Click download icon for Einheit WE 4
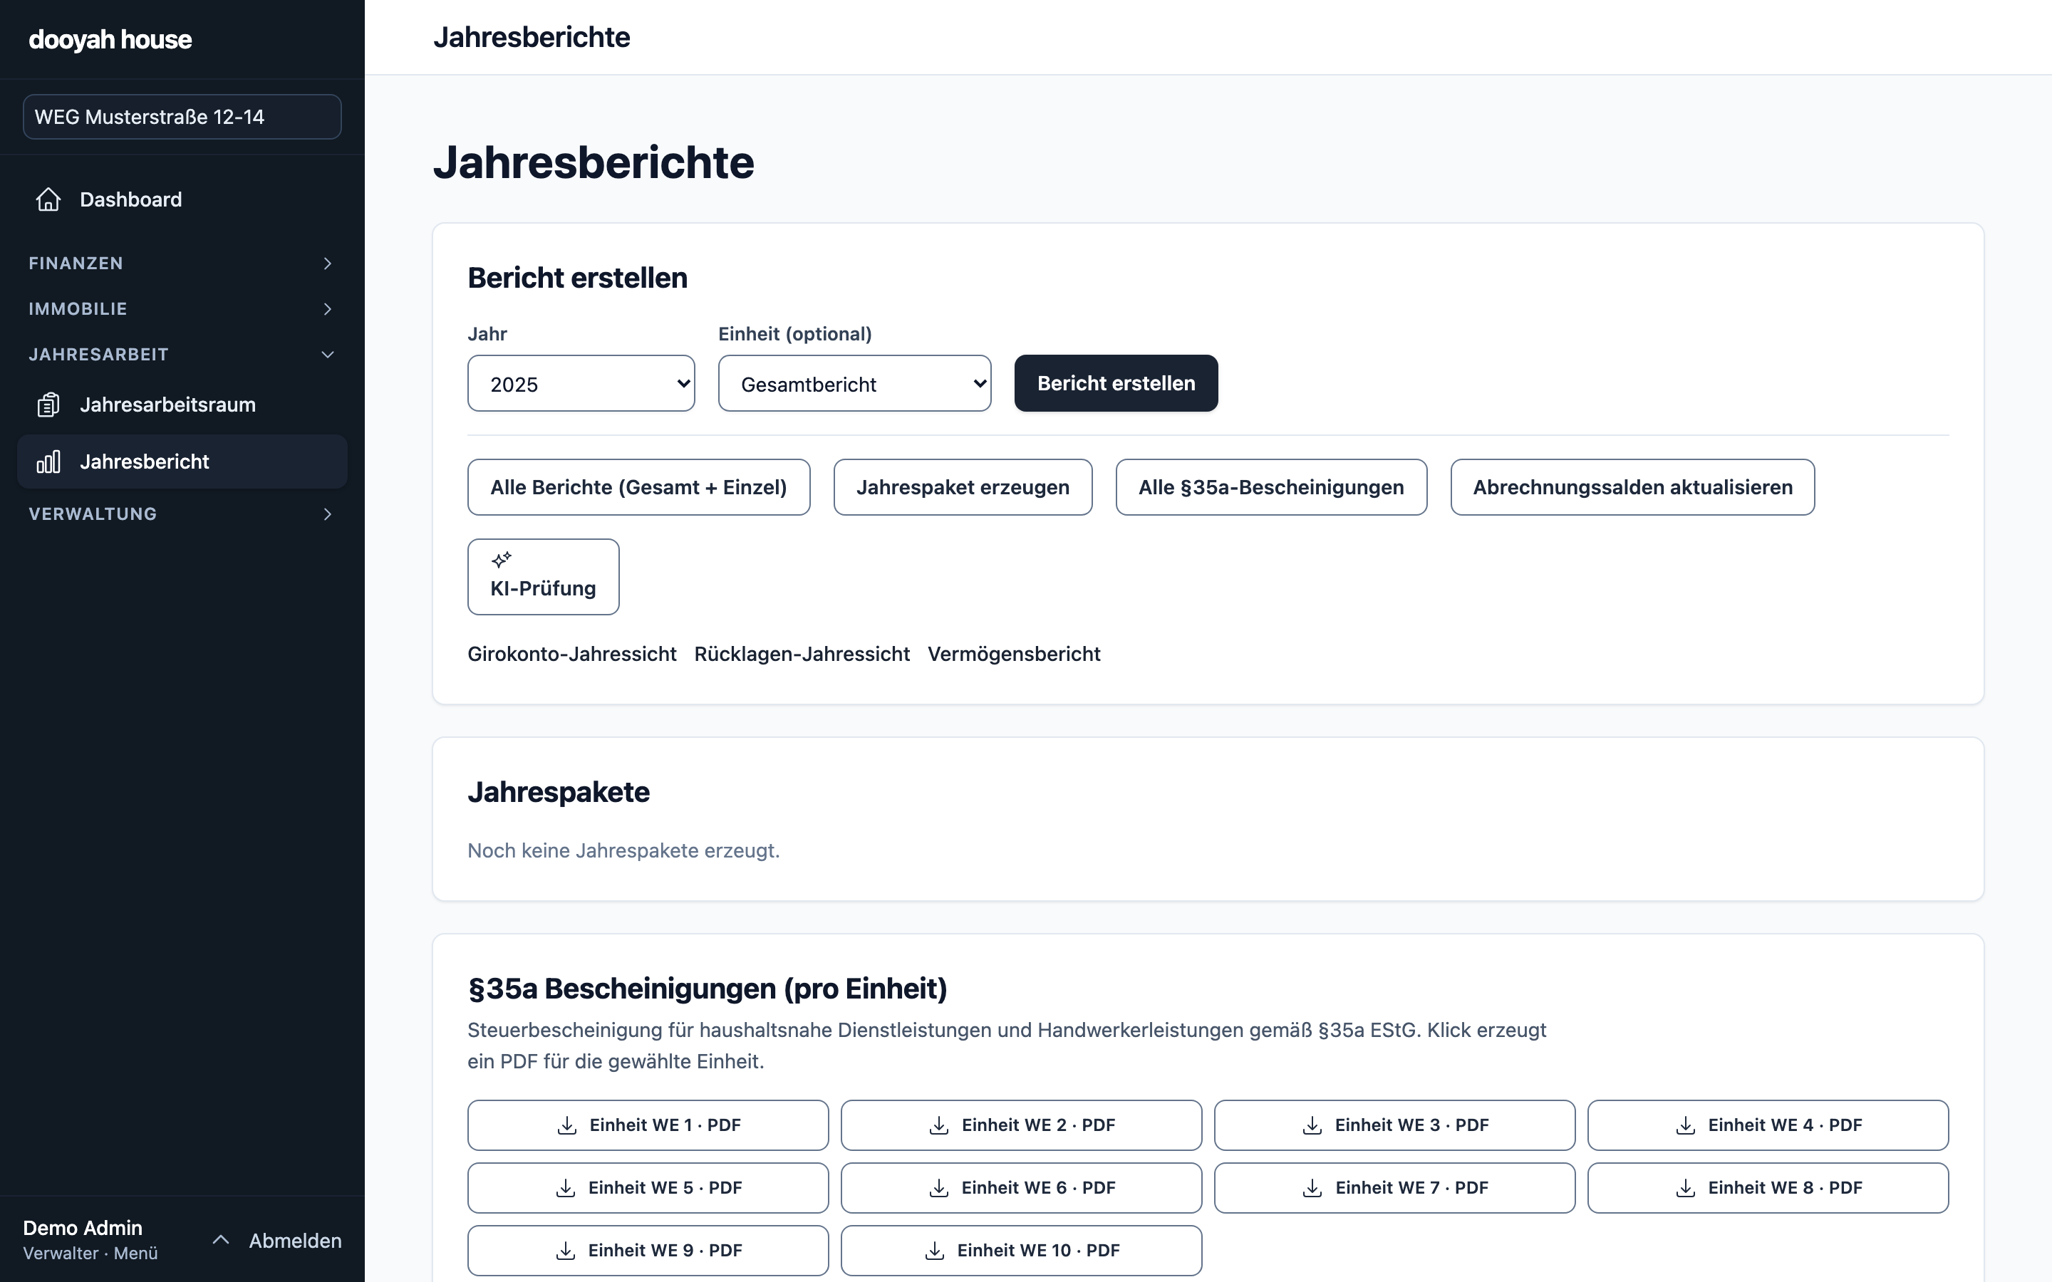The image size is (2052, 1282). 1686,1125
